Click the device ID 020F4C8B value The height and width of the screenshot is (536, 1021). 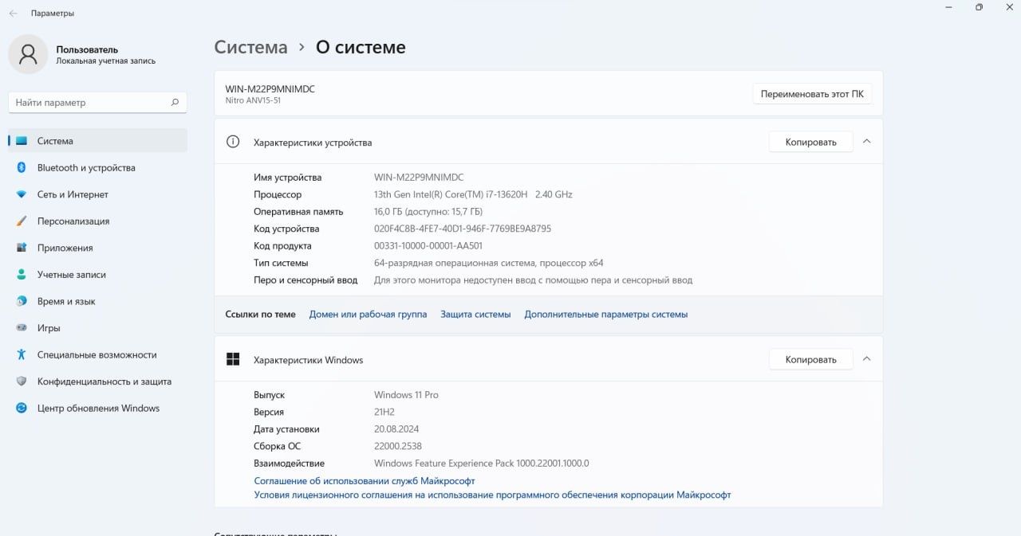(x=463, y=229)
